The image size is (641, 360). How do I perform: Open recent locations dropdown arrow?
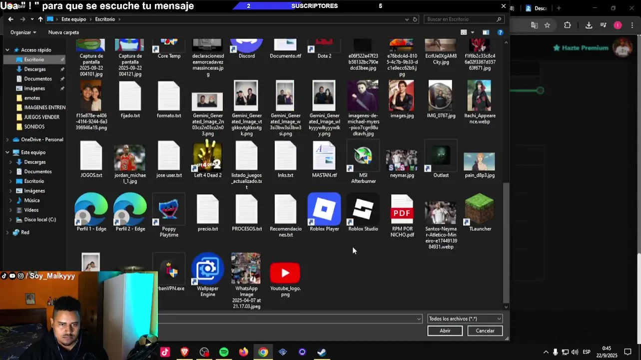32,19
